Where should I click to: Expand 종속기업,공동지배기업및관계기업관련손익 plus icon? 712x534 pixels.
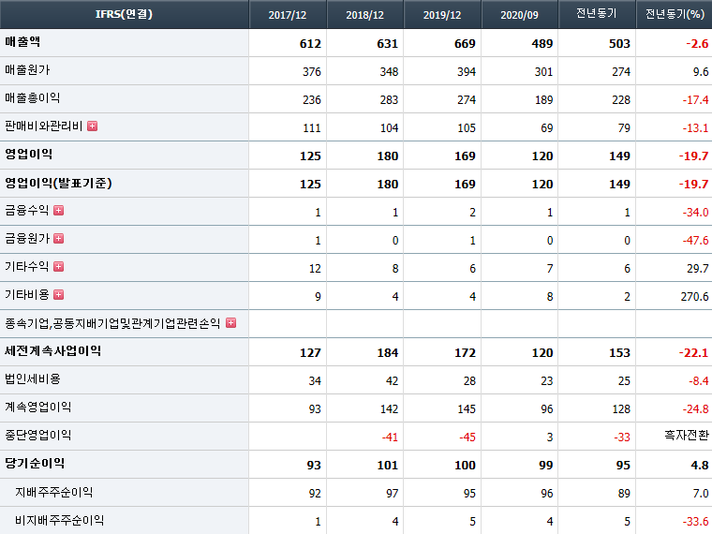point(231,323)
